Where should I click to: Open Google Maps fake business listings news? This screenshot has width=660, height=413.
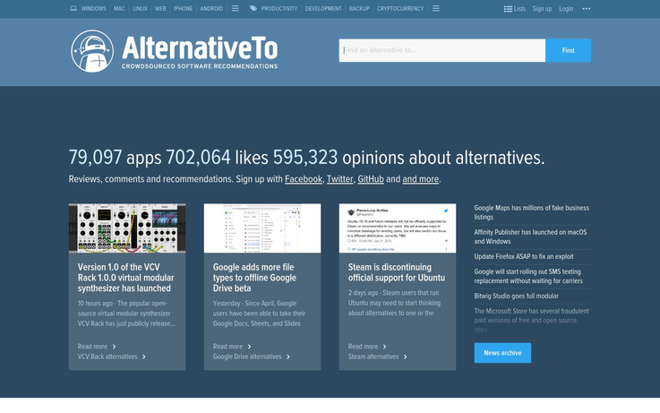coord(531,212)
